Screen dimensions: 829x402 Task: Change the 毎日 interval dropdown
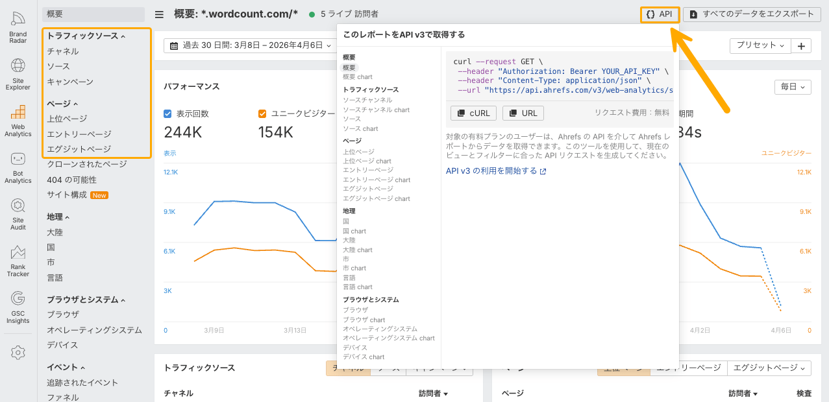[792, 86]
